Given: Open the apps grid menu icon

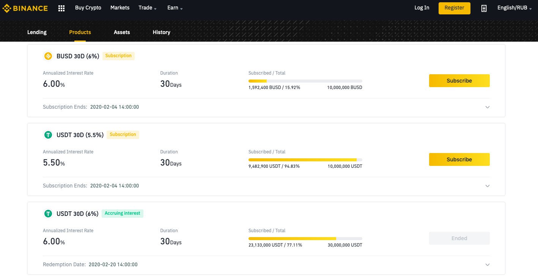Looking at the screenshot, I should coord(61,8).
